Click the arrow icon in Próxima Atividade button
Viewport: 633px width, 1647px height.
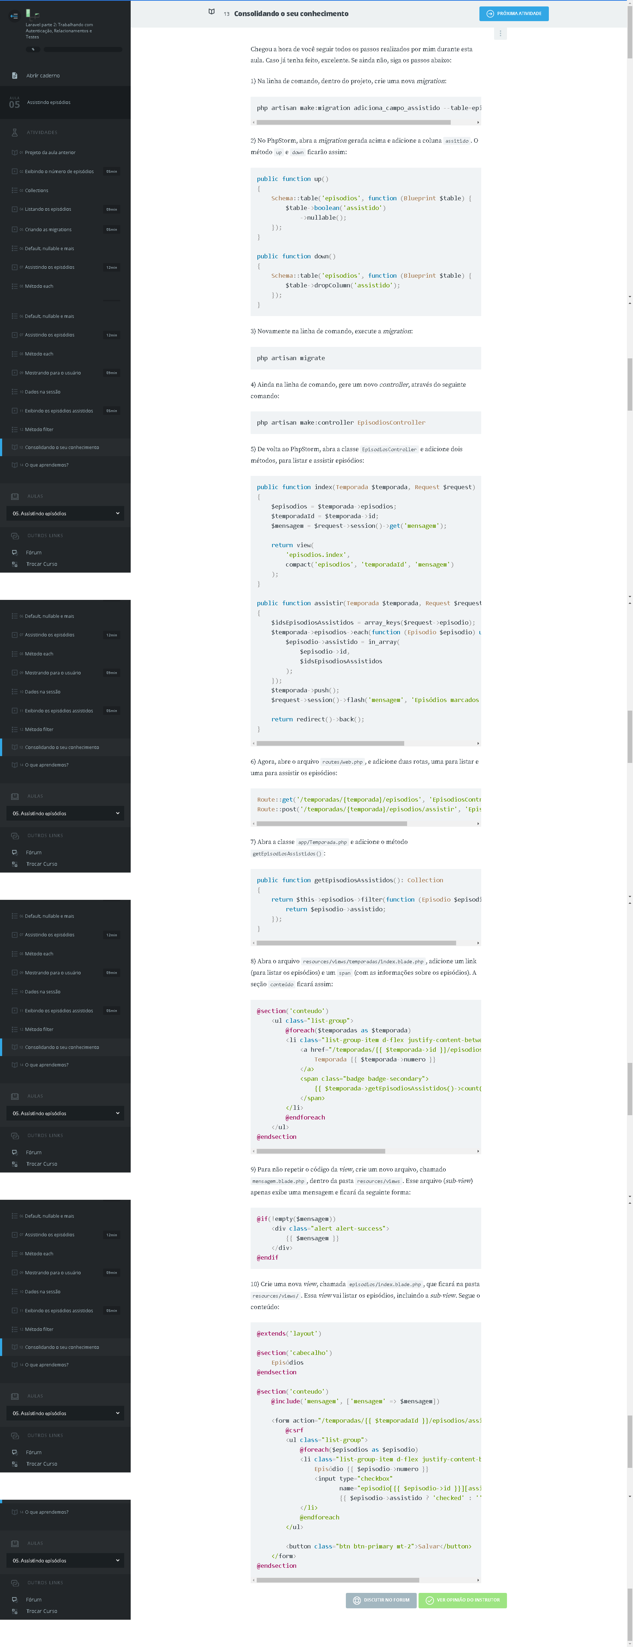click(490, 13)
